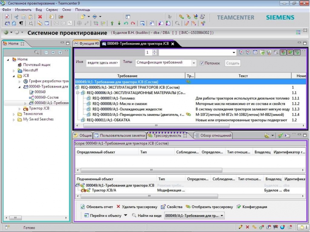
Task: Click Refresh report icon (Обновить отчет)
Action: tap(83, 207)
